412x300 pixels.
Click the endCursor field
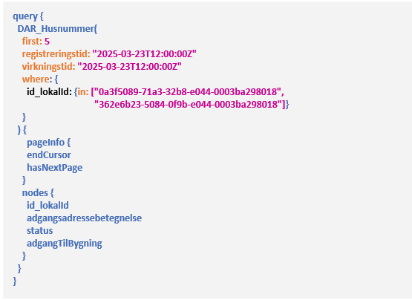(x=49, y=155)
